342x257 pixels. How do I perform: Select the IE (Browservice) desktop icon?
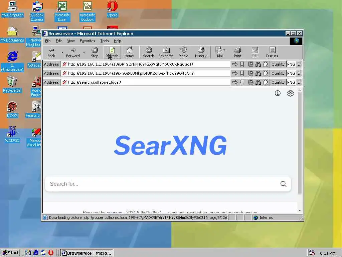tap(12, 62)
